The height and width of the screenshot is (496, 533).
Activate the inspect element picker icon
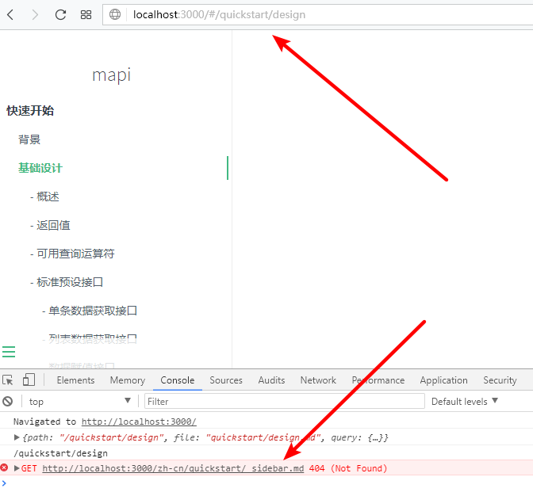point(8,380)
